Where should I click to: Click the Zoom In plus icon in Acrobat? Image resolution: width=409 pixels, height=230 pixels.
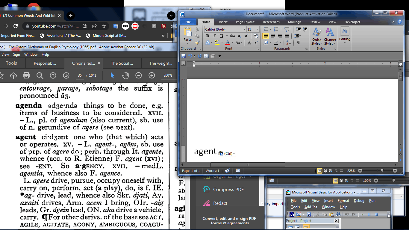click(x=152, y=75)
